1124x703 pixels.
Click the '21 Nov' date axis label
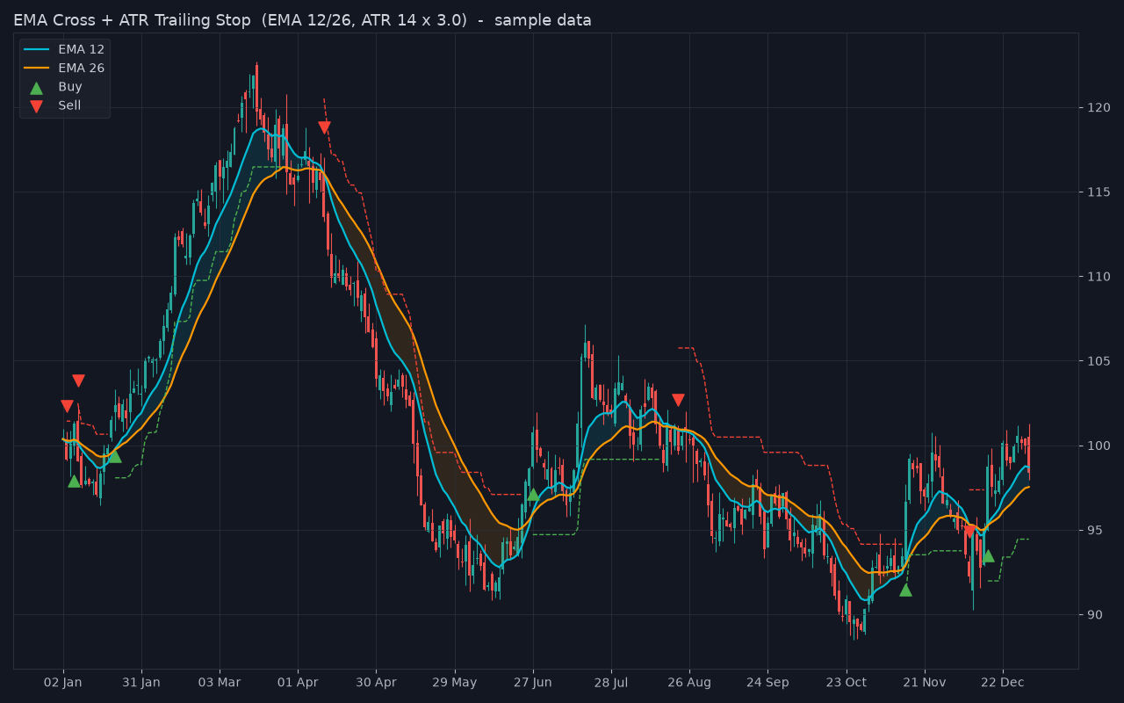925,683
